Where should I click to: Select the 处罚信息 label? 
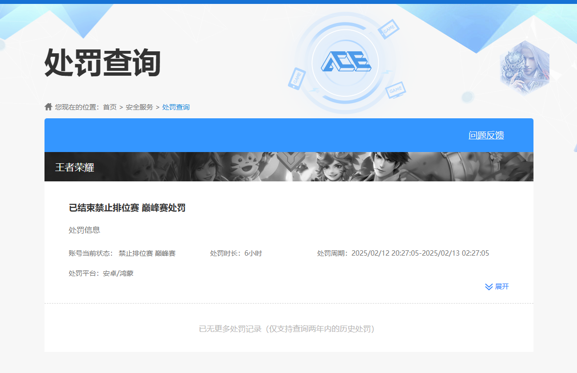(84, 230)
